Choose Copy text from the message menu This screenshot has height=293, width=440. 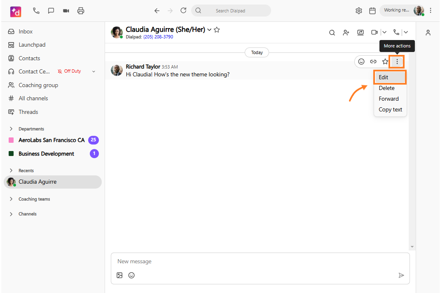[390, 110]
